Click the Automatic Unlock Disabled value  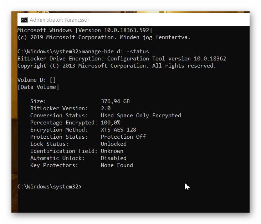coord(114,158)
